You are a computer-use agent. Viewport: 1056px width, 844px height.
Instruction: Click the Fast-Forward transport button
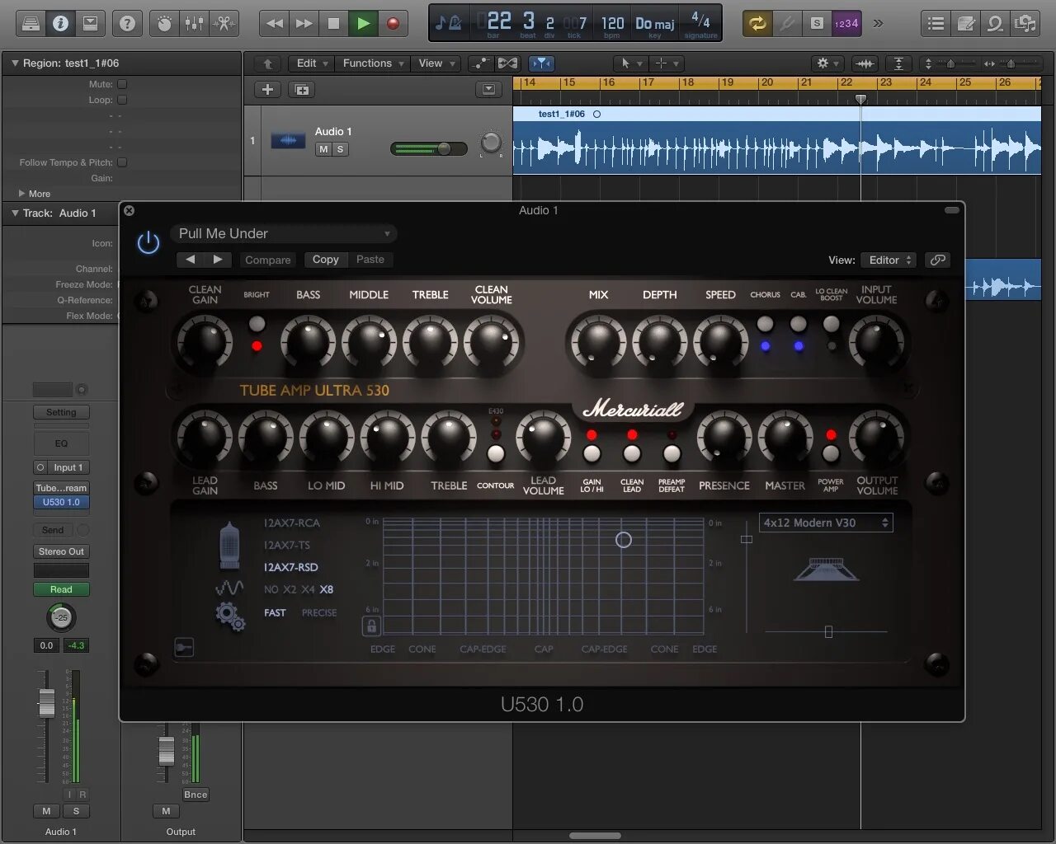[x=304, y=23]
